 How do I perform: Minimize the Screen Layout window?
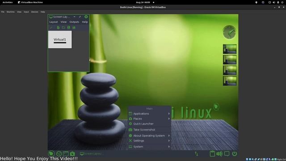pos(75,17)
